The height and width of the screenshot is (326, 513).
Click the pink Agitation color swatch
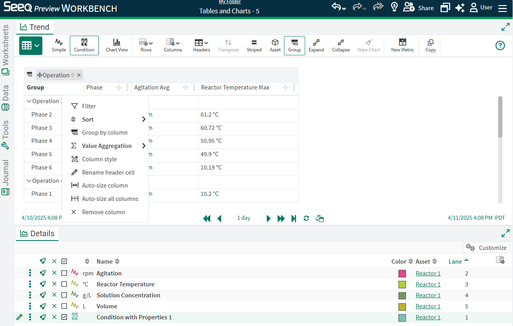pyautogui.click(x=402, y=273)
